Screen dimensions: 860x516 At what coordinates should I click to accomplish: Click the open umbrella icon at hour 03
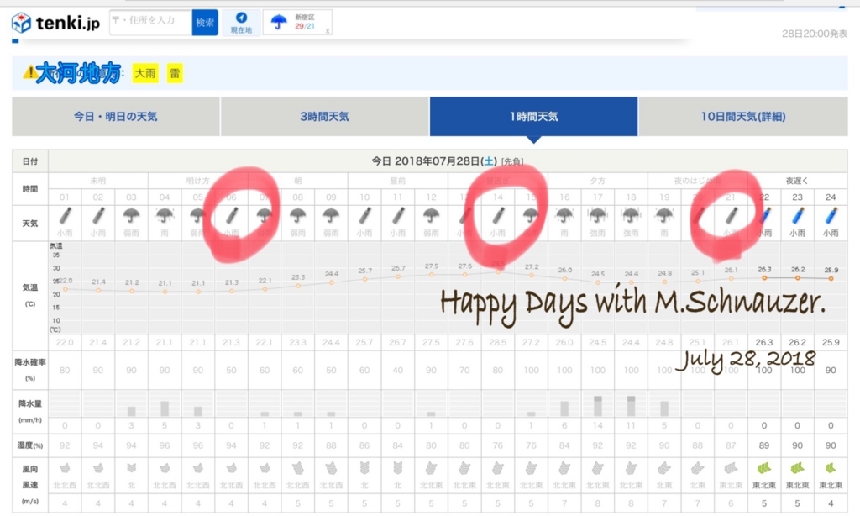click(131, 216)
